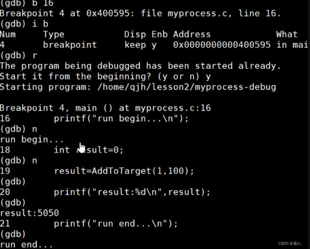Click the 'i b' gdb command
This screenshot has height=249, width=310.
tap(40, 24)
